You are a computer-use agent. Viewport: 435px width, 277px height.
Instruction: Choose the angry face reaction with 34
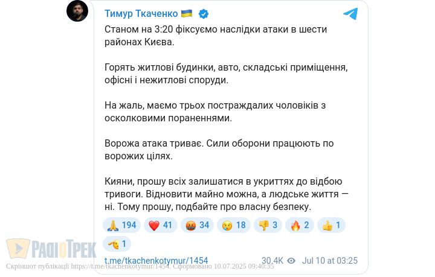(x=196, y=226)
